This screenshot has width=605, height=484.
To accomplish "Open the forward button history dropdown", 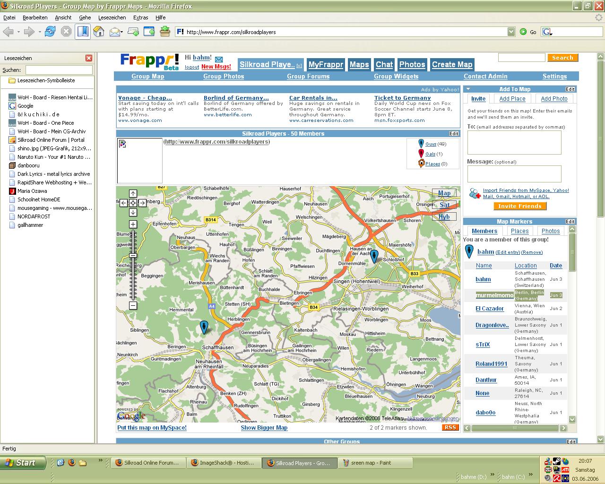I will coord(40,32).
